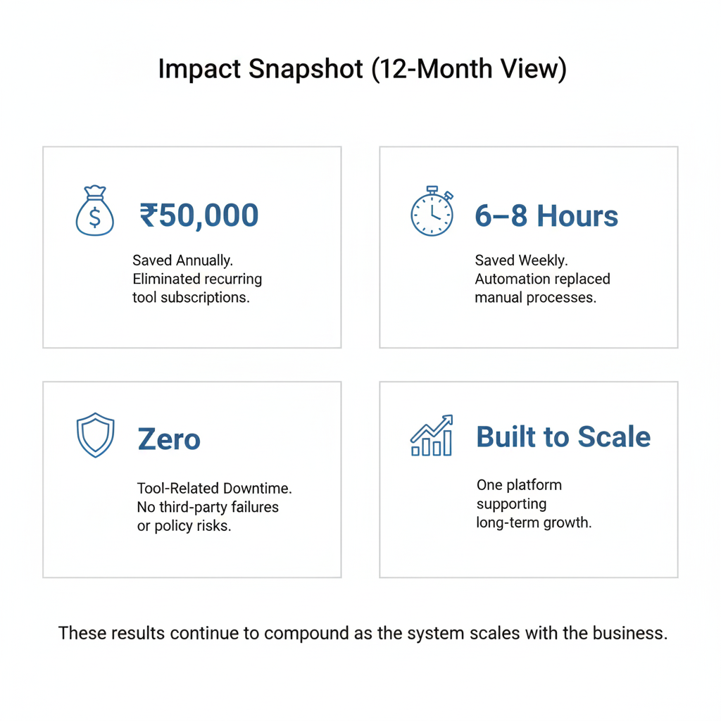Click the Tool-Related Downtime text
Image resolution: width=721 pixels, height=721 pixels.
click(x=214, y=488)
